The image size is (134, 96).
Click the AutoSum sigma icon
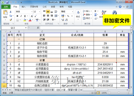pos(95,11)
